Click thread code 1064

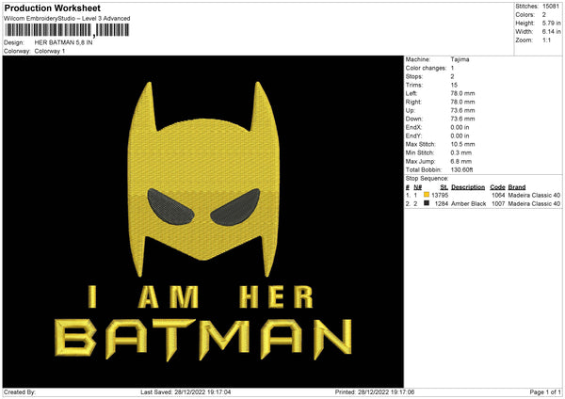coord(498,195)
